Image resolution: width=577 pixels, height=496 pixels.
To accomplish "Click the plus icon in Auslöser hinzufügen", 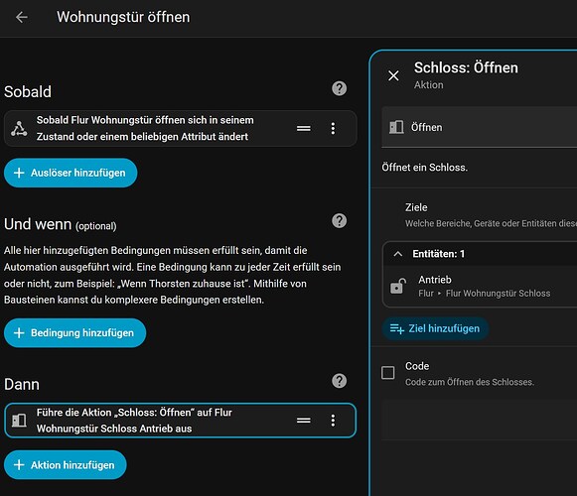I will point(19,173).
